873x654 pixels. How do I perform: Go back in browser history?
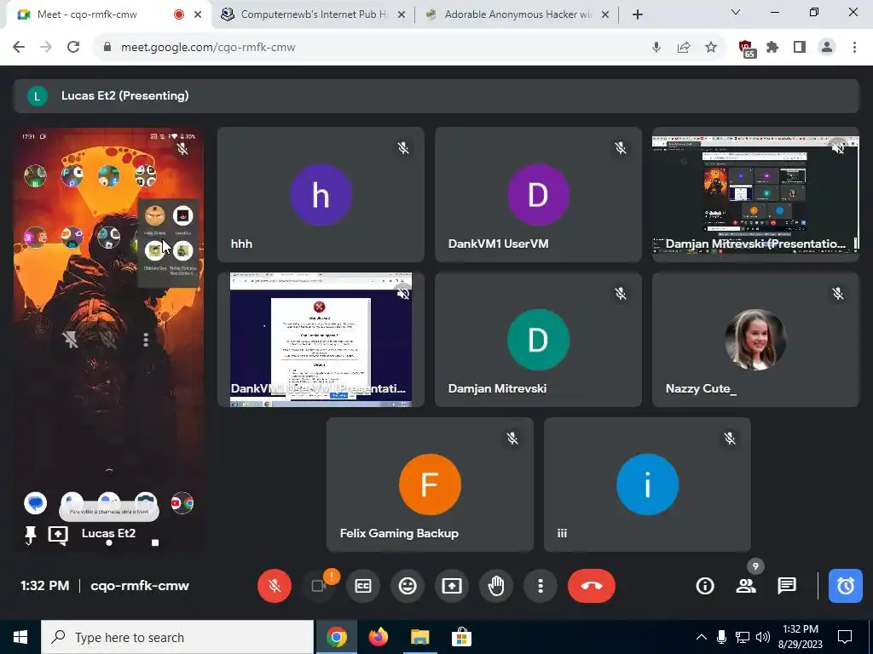(19, 48)
